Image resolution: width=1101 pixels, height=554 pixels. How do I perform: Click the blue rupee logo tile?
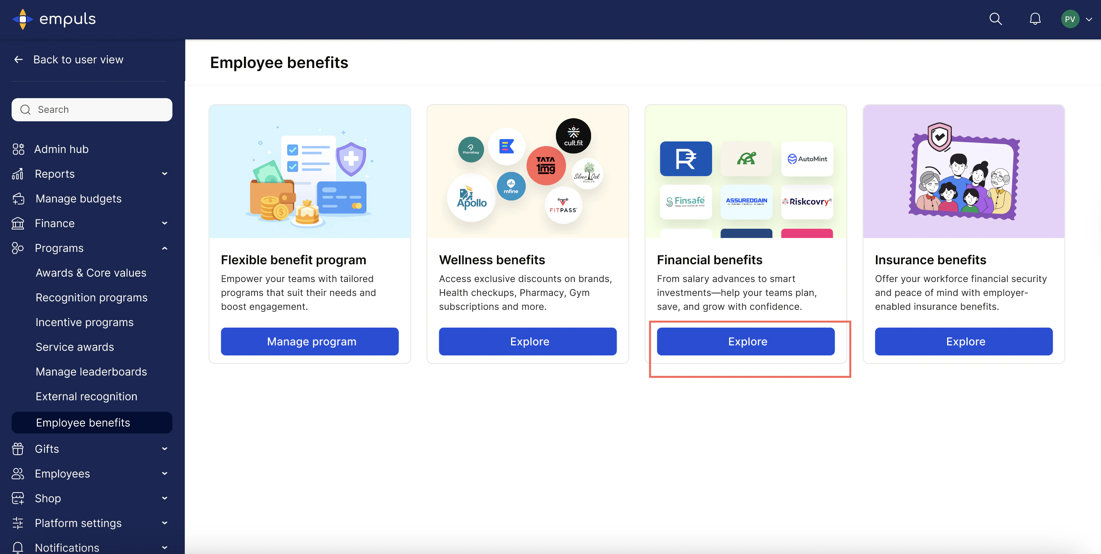point(685,159)
